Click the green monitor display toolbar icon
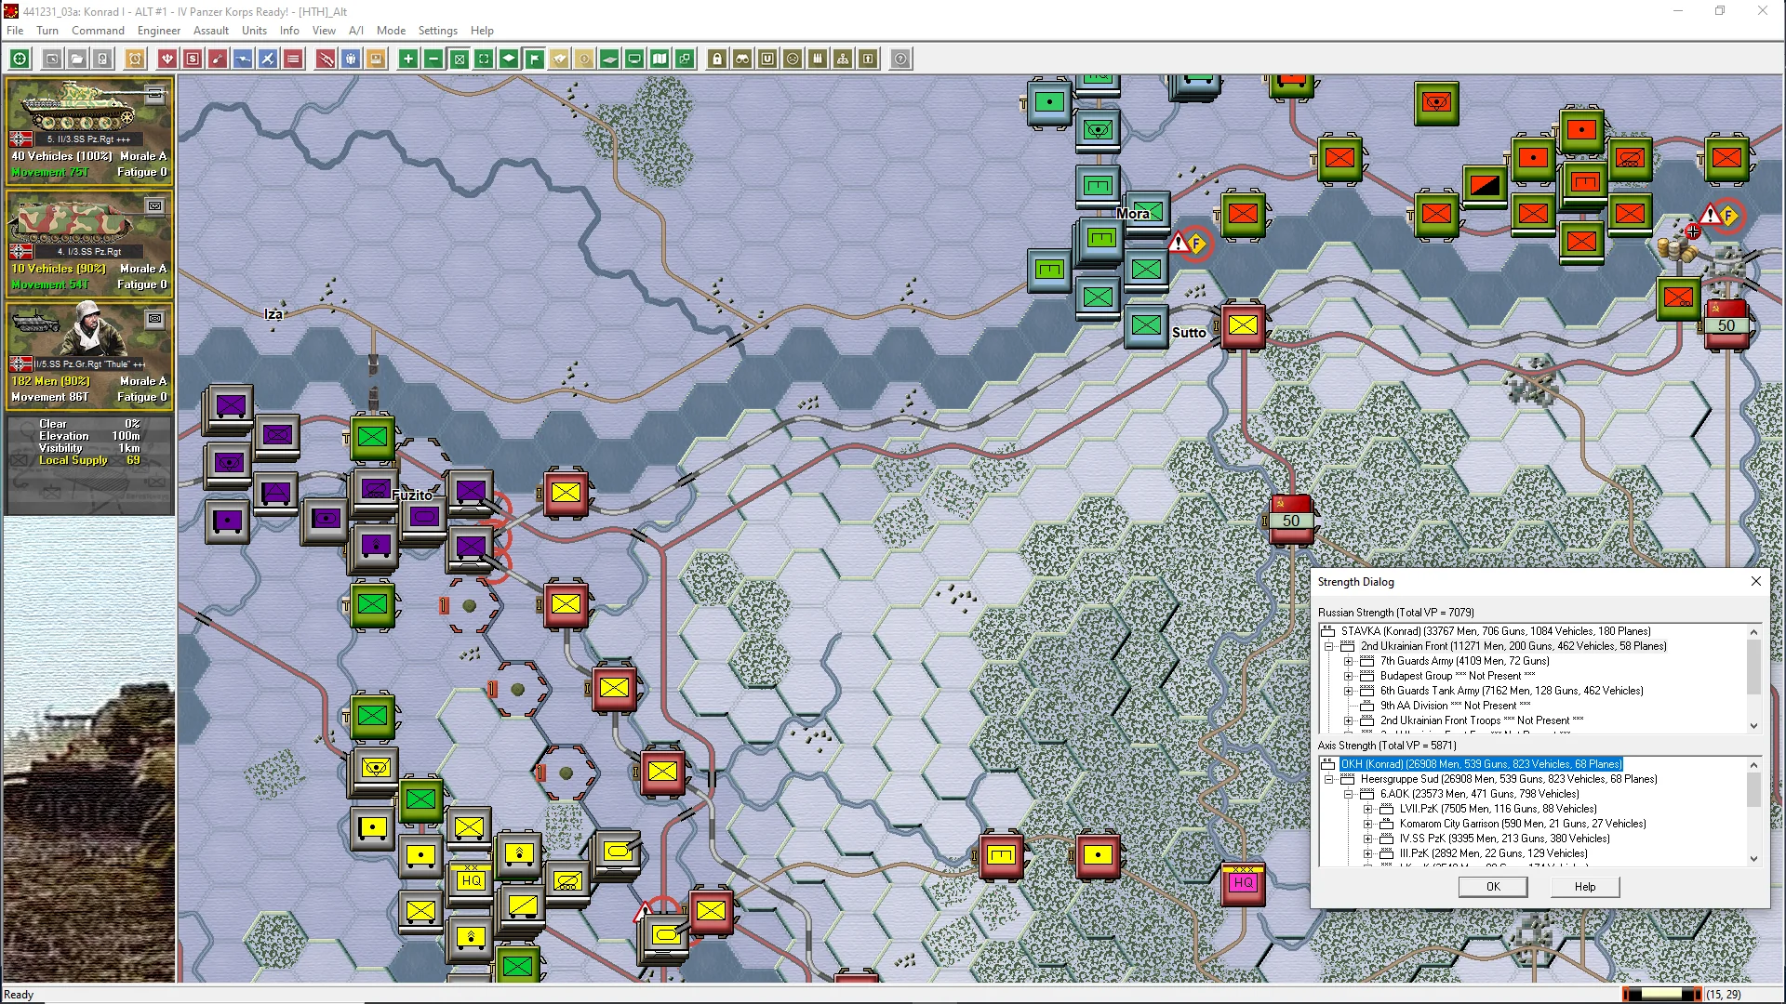 [x=634, y=59]
